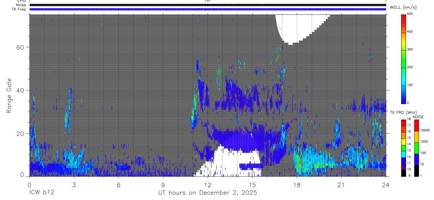Click the 17 label on TX FRQ scale
Image resolution: width=434 pixels, height=200 pixels.
(409, 125)
